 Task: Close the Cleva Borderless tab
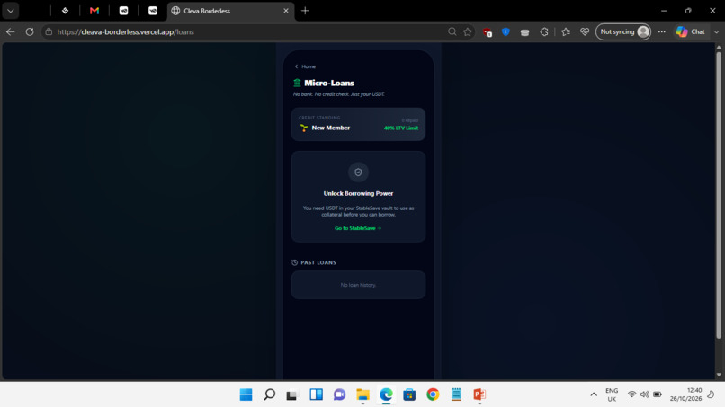(x=286, y=11)
